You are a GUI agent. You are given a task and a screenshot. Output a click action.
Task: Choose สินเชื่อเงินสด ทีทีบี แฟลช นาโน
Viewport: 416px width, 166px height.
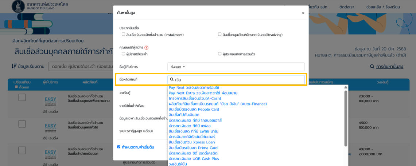[x=193, y=131]
